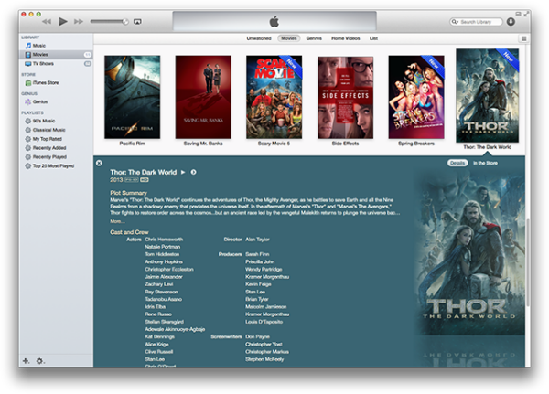The image size is (549, 394).
Task: Select the Thor: The Dark World poster
Action: (488, 95)
